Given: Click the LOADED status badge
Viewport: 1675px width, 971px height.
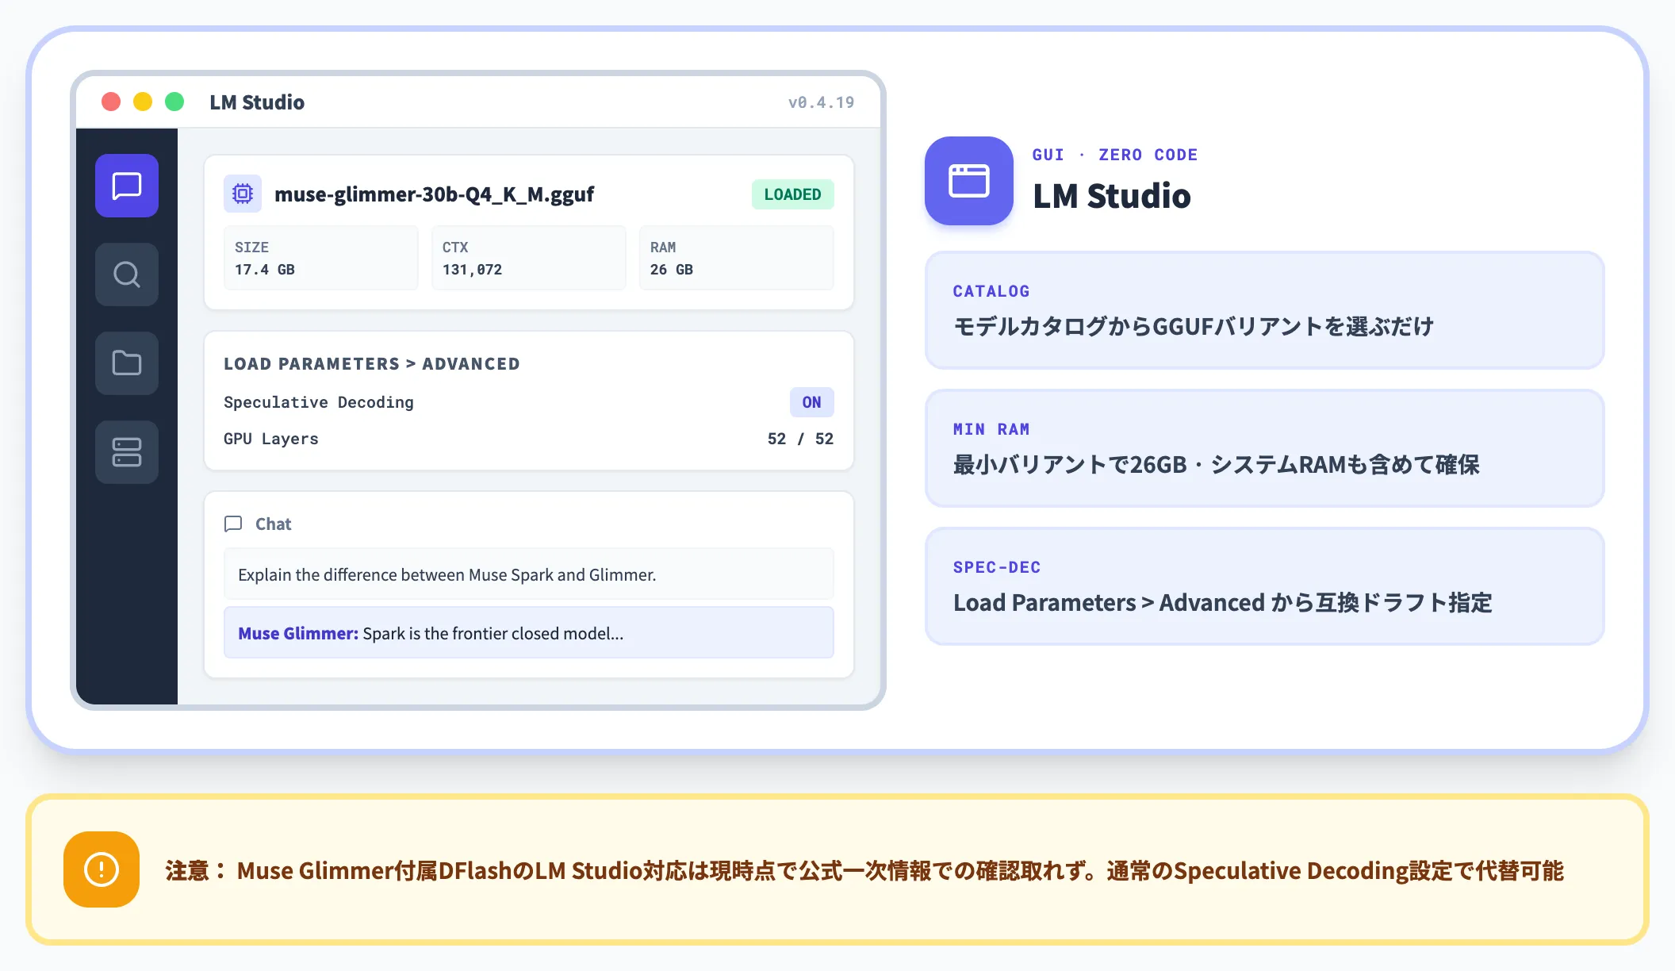Looking at the screenshot, I should (792, 194).
